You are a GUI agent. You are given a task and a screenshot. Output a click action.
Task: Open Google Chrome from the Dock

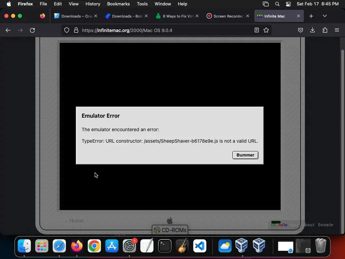94,246
